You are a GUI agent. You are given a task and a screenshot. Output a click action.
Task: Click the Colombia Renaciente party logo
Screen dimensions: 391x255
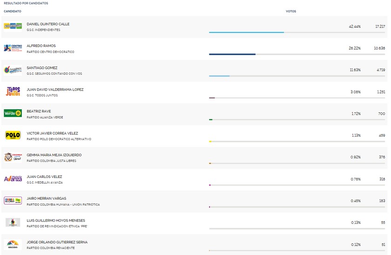tap(13, 244)
